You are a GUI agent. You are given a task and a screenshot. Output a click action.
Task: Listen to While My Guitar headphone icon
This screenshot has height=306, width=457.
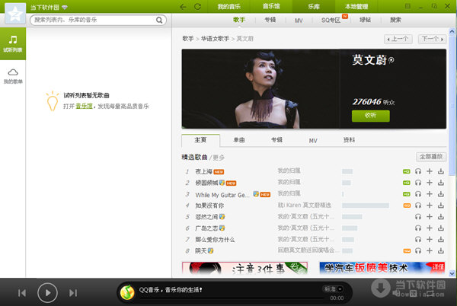418,194
